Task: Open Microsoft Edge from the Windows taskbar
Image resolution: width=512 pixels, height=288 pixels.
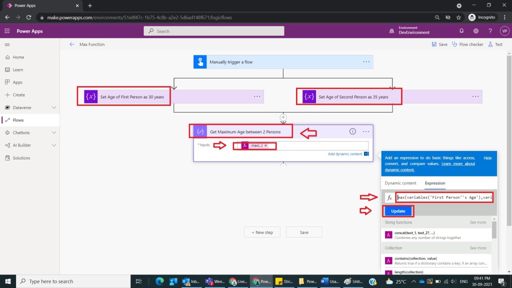Action: click(159, 281)
